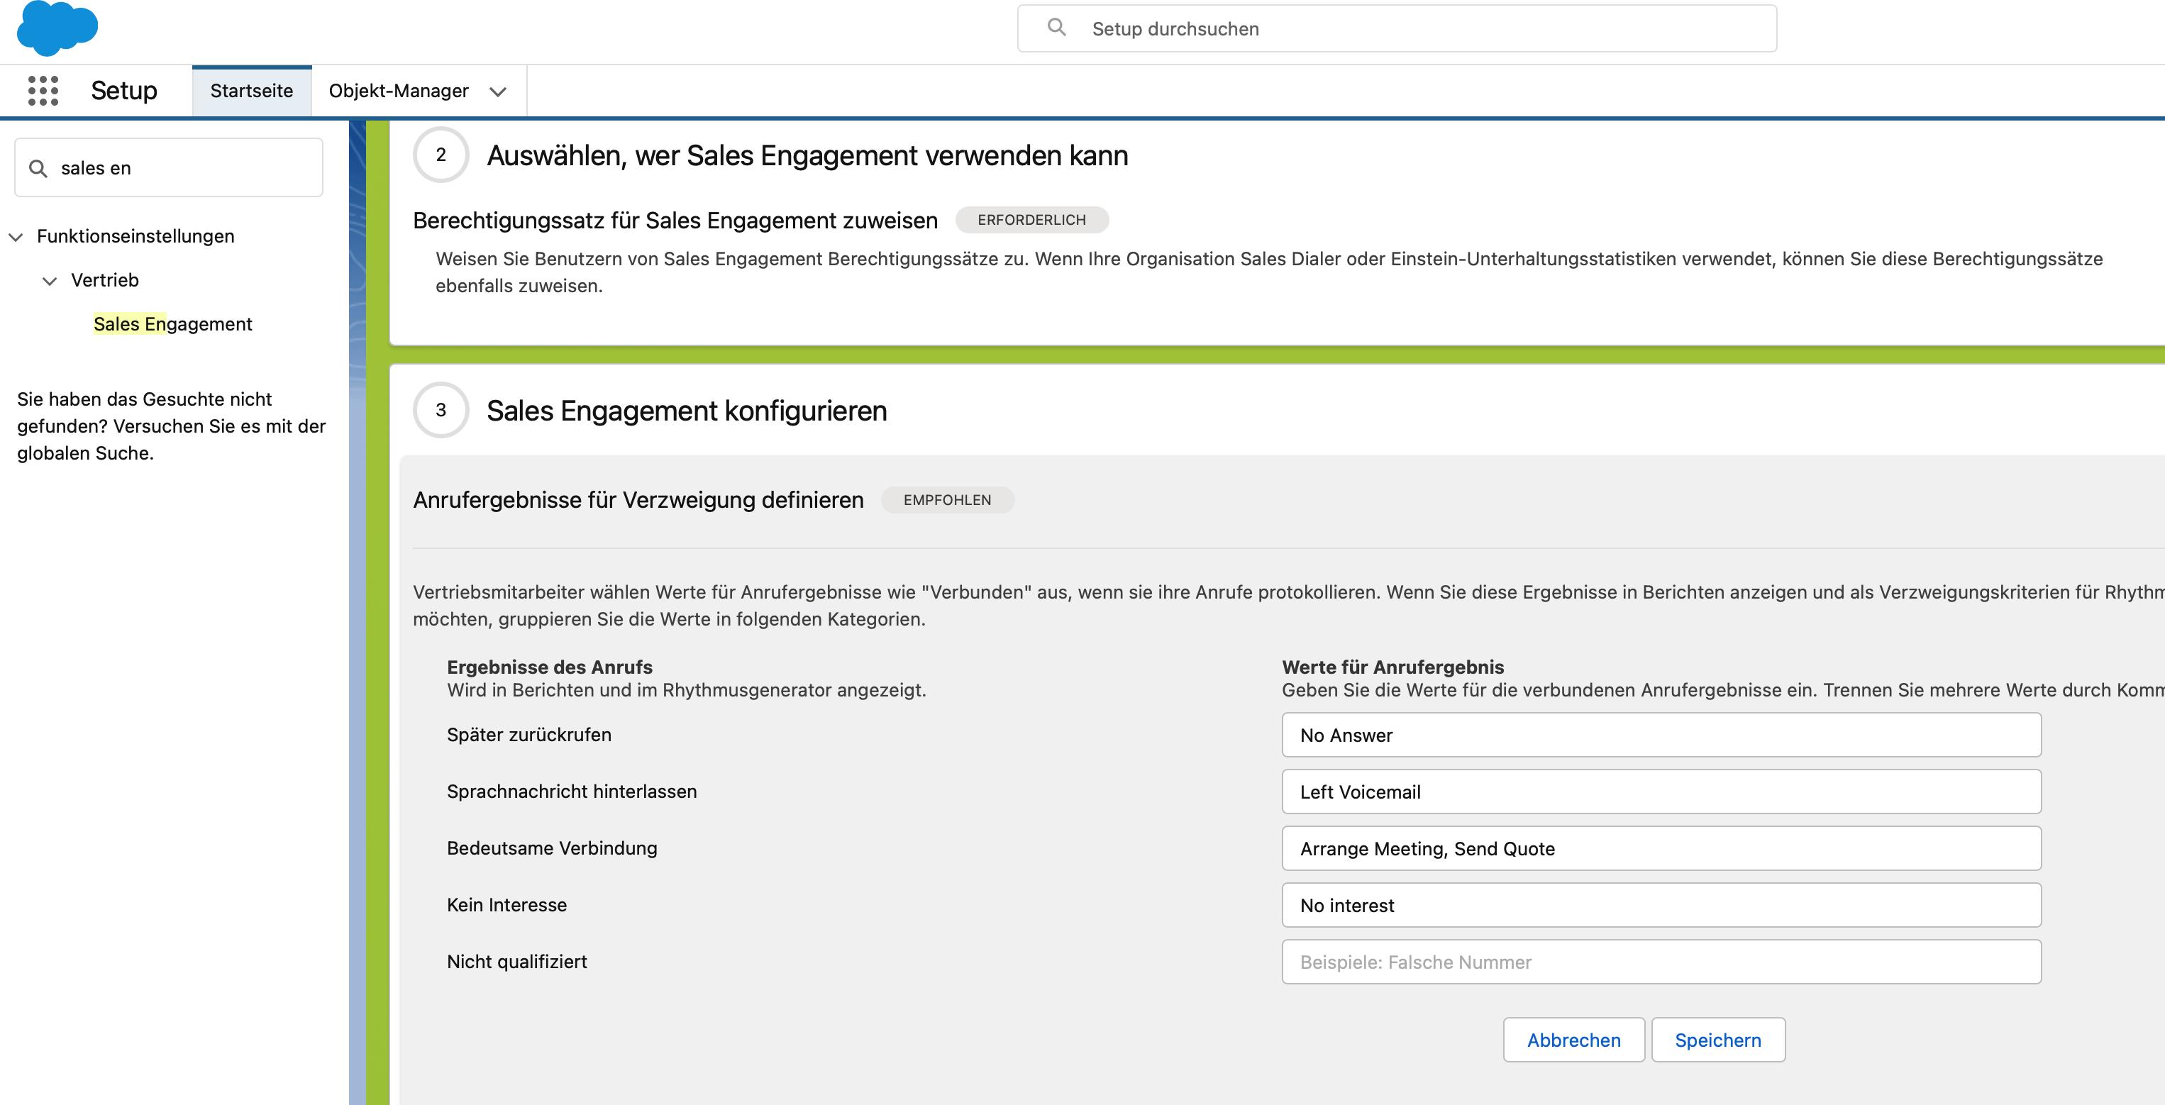Open the Objekt-Manager tab
This screenshot has width=2165, height=1105.
click(399, 91)
